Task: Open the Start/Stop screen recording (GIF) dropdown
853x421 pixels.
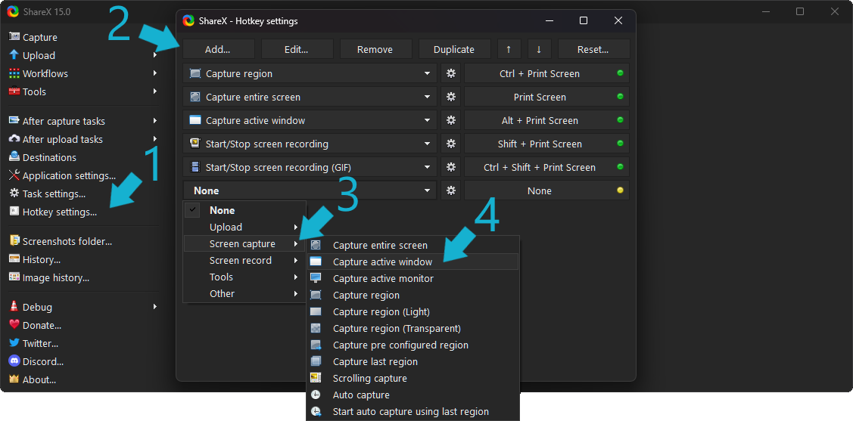Action: click(x=310, y=167)
